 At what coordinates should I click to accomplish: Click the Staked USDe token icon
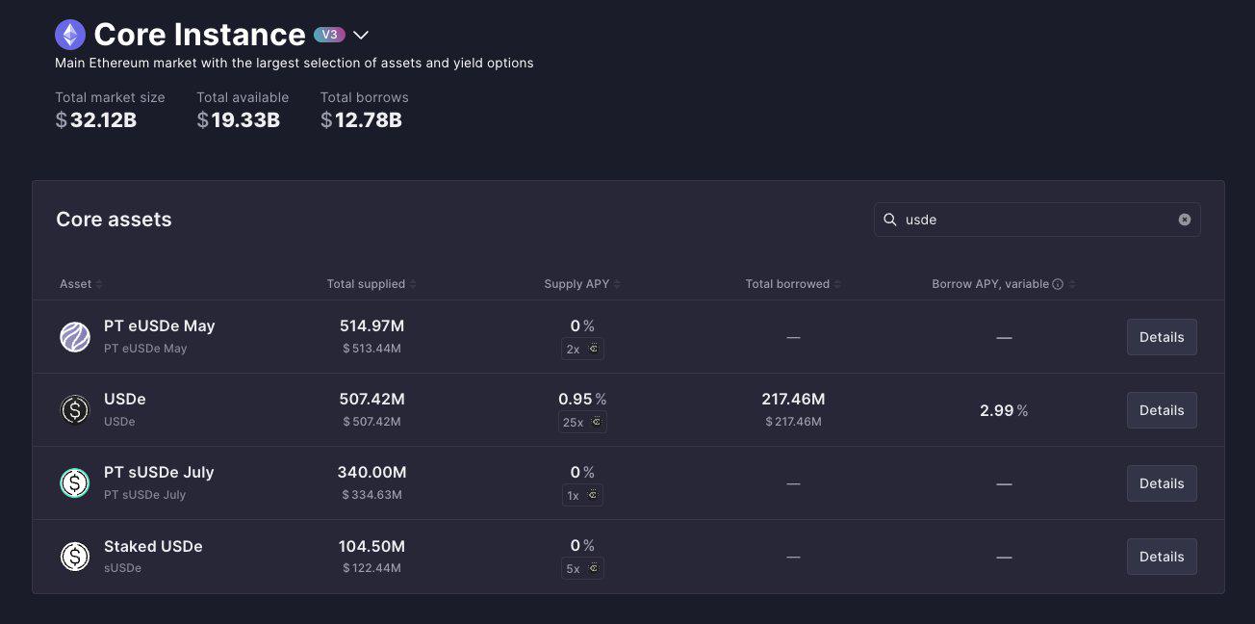point(75,557)
